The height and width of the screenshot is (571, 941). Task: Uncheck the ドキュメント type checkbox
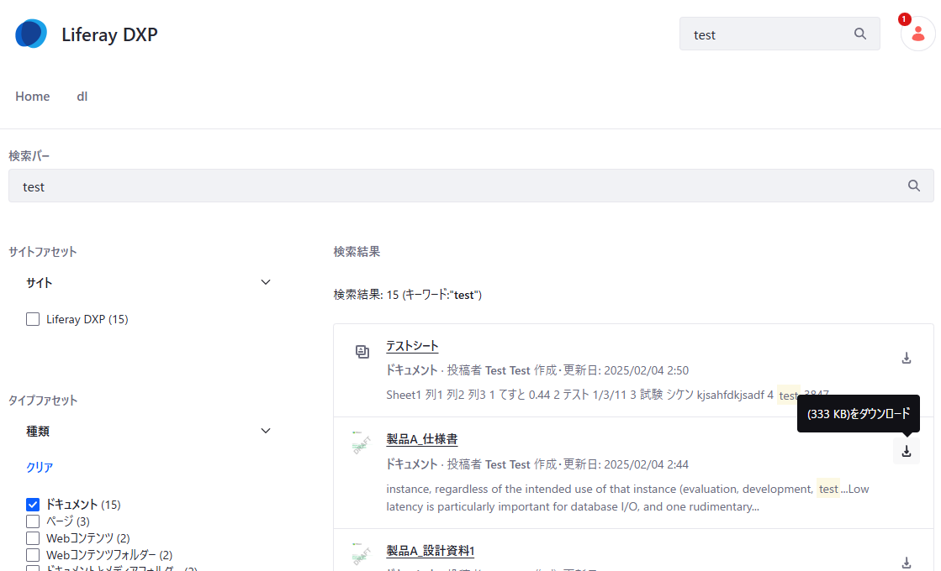pos(33,505)
